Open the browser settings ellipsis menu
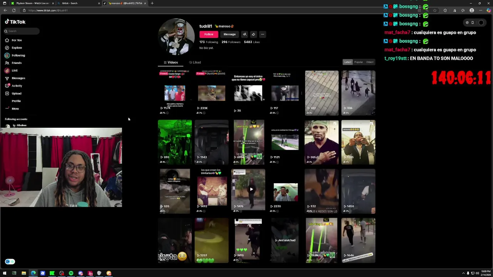493x277 pixels. tap(480, 10)
